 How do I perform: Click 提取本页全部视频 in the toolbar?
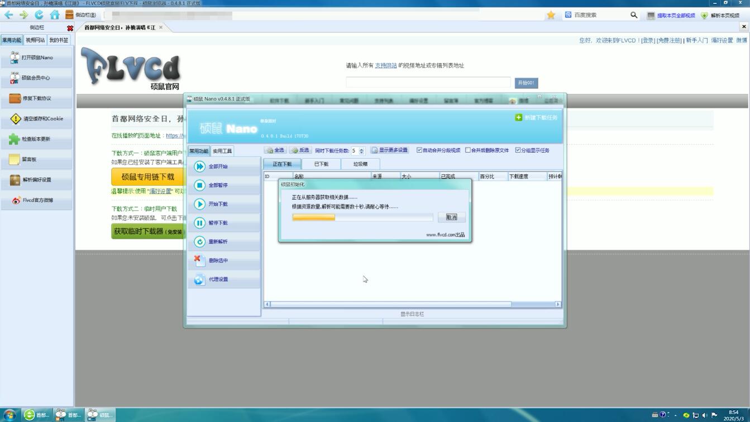click(671, 16)
